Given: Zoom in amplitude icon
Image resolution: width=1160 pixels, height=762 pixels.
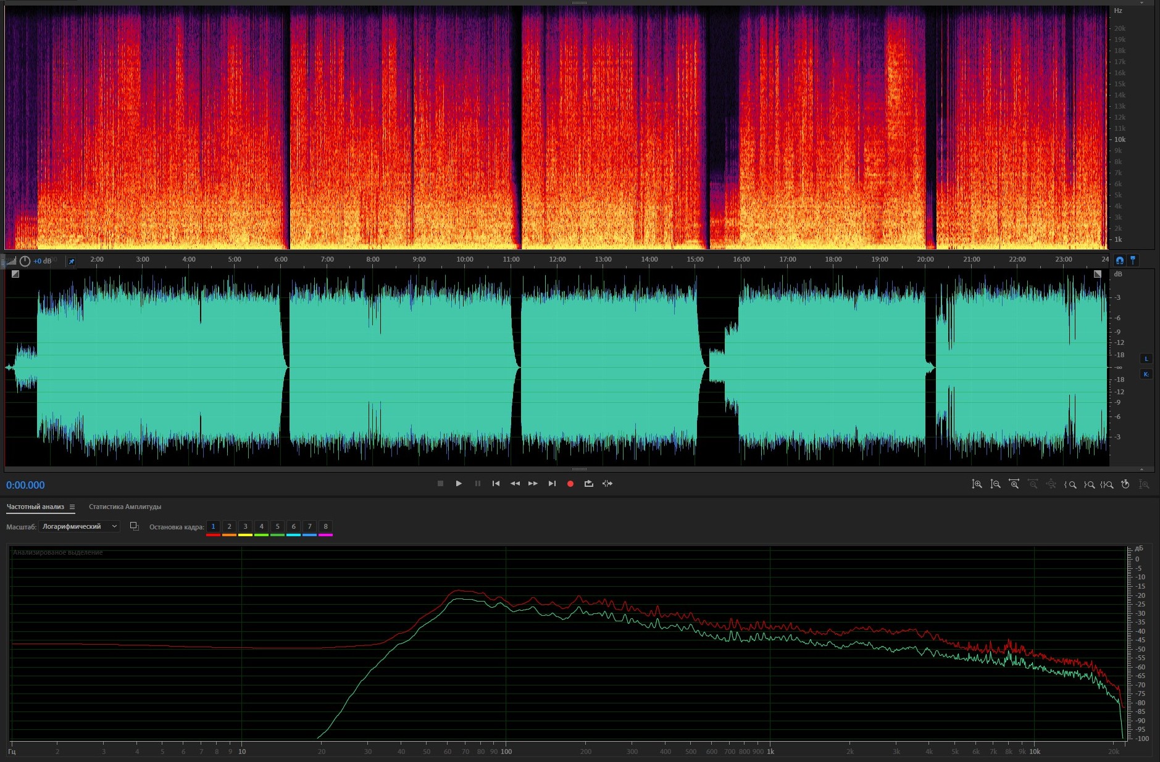Looking at the screenshot, I should [977, 484].
